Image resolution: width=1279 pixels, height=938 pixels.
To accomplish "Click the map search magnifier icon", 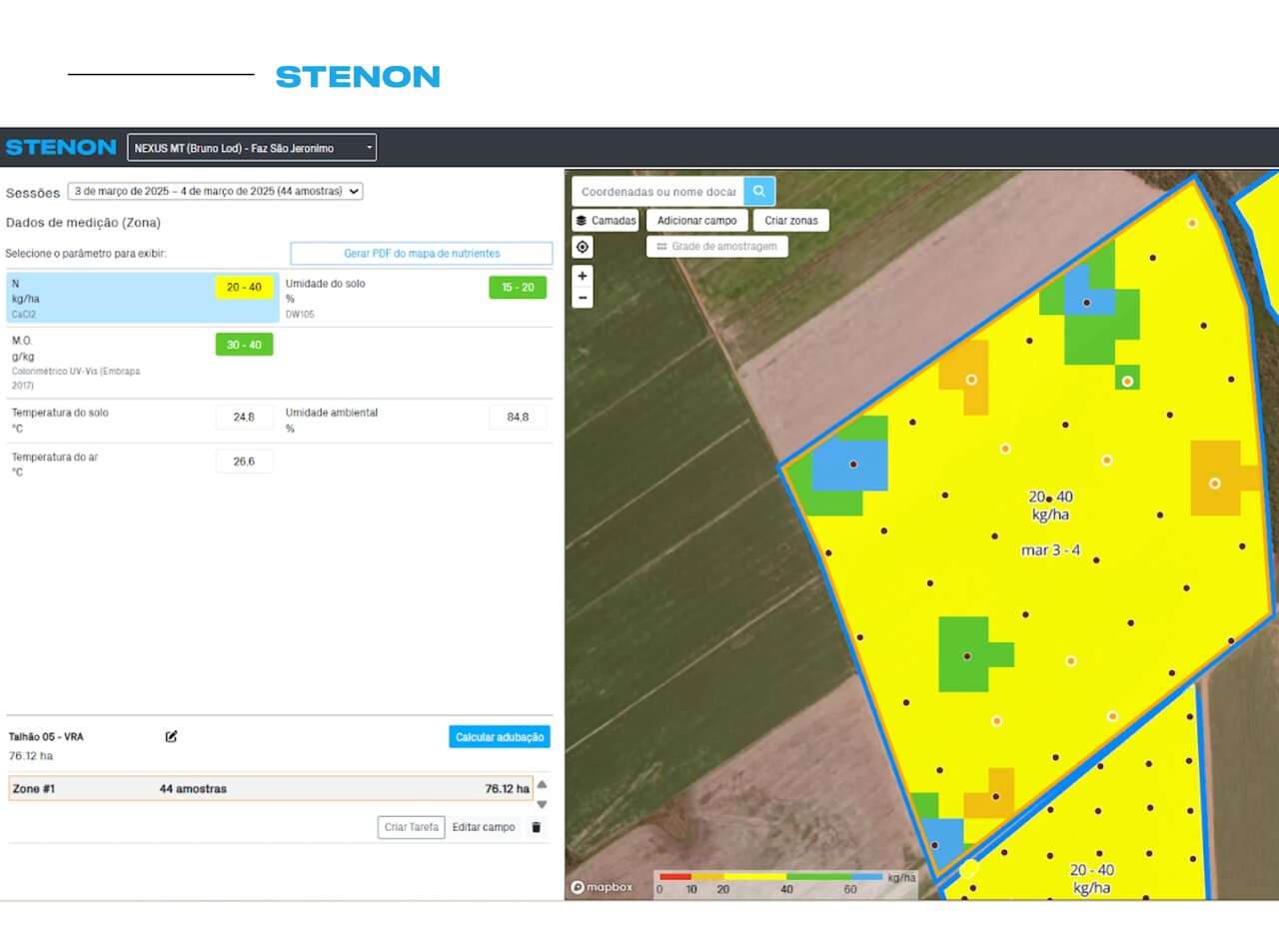I will [758, 191].
